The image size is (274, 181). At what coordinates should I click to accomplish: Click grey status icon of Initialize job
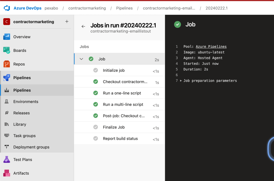[x=96, y=70]
